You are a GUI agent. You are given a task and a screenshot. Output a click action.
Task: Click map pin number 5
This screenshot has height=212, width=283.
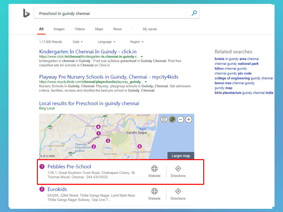pos(139,146)
